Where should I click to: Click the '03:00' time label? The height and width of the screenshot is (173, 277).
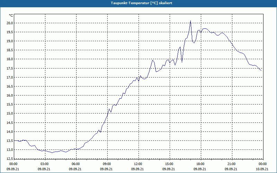tap(45, 164)
